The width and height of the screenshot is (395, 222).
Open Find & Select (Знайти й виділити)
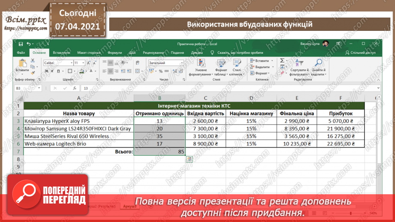(319, 67)
